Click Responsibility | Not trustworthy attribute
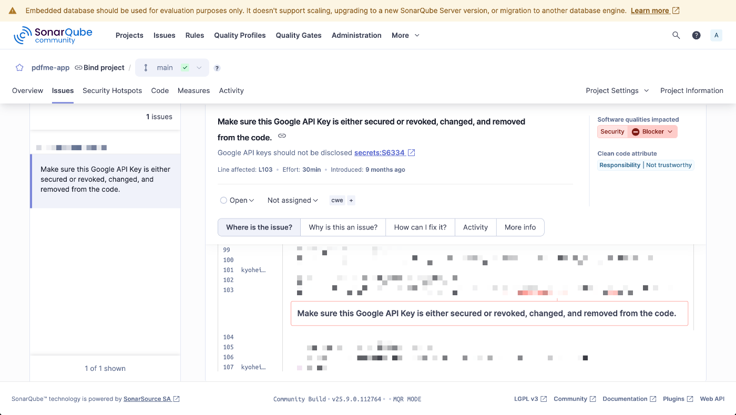736x415 pixels. click(x=646, y=165)
